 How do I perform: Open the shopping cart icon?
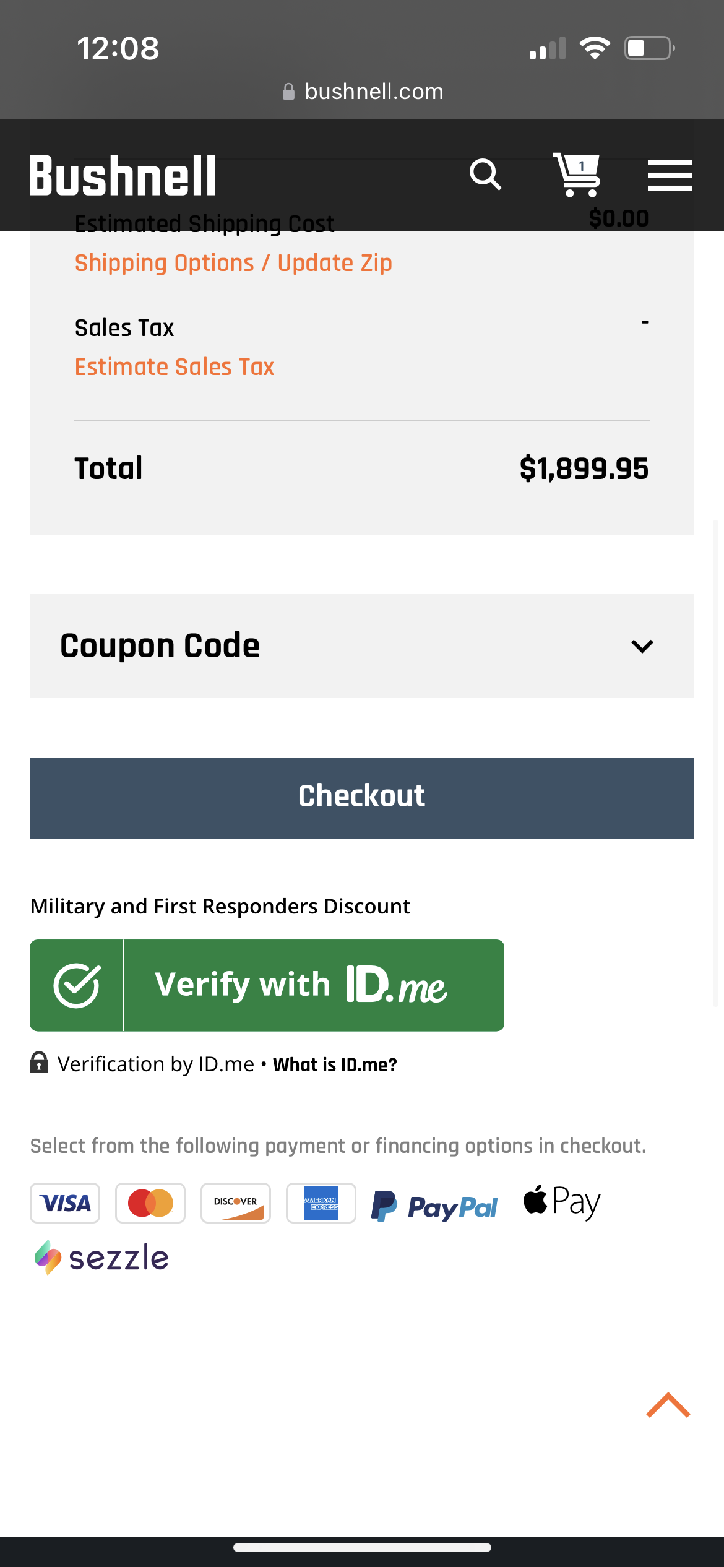[577, 175]
